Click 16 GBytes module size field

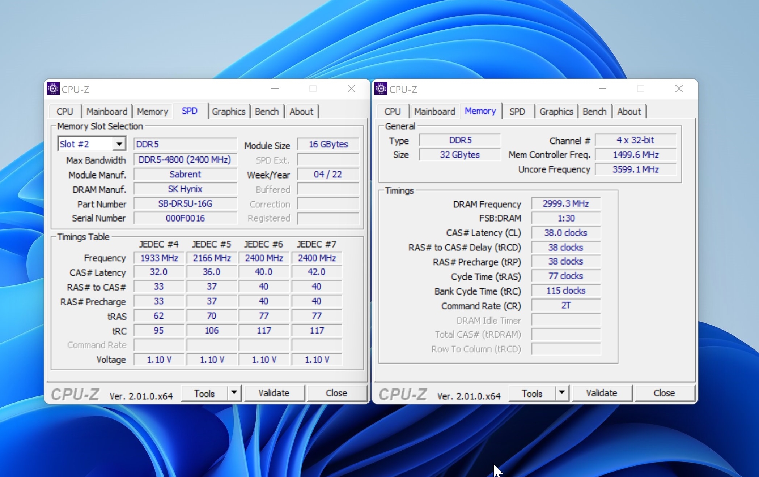coord(328,144)
